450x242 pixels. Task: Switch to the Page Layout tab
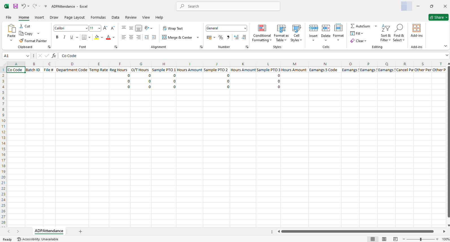(74, 17)
